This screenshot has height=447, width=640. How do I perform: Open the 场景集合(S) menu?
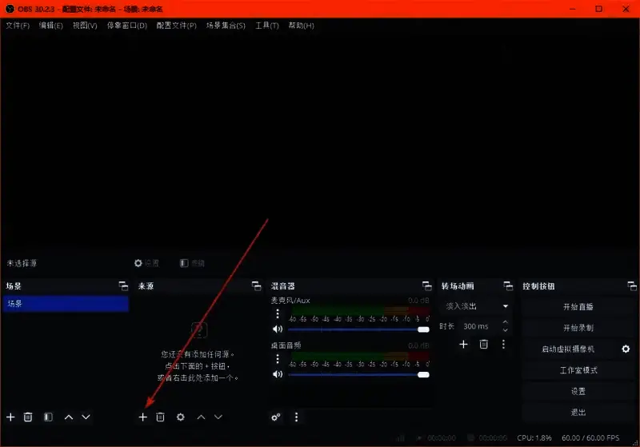coord(226,26)
